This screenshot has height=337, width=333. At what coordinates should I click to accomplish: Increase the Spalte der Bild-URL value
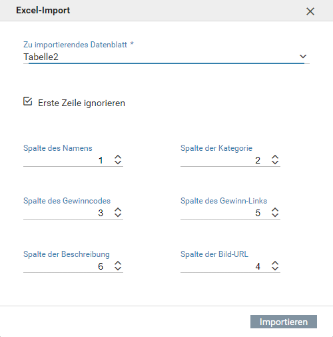275,263
